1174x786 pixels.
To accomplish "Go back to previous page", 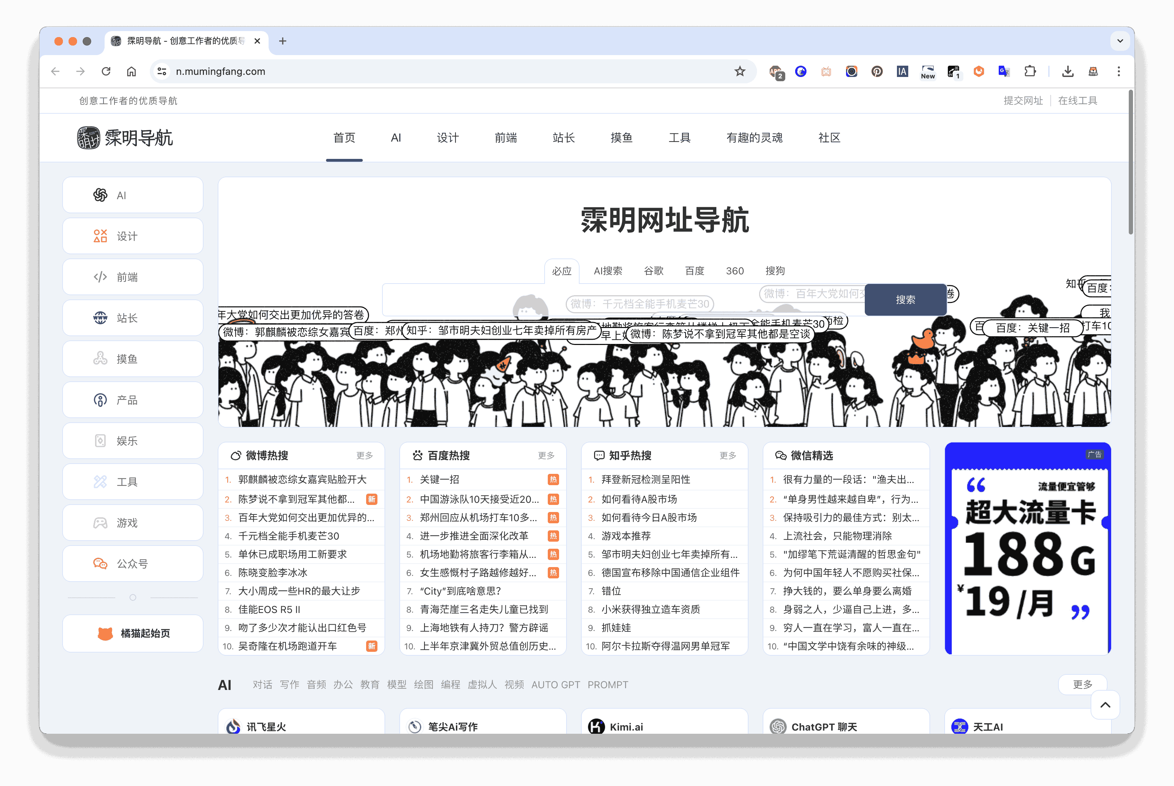I will tap(55, 71).
